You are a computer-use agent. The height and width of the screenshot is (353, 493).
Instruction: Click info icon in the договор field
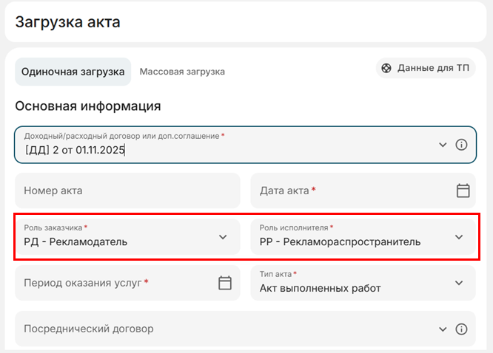[x=461, y=145]
